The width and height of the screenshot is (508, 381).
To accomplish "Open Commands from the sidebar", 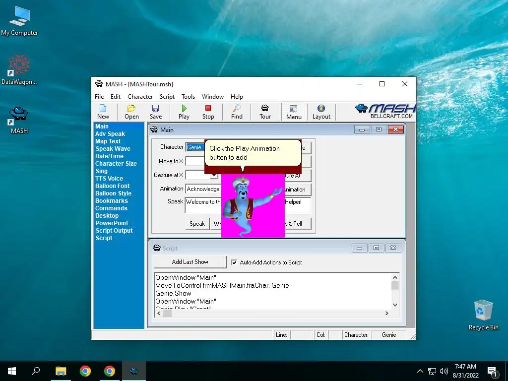I will (111, 208).
